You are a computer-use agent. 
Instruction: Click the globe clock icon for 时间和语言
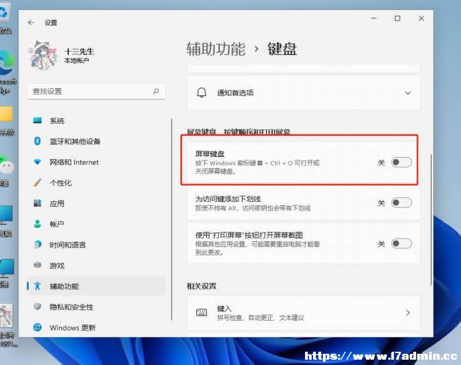pyautogui.click(x=37, y=244)
